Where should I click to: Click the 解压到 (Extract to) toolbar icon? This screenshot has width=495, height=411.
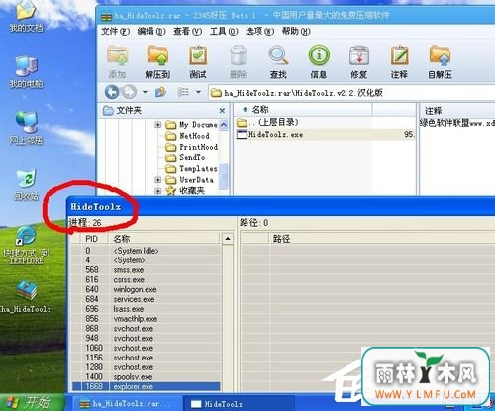157,62
